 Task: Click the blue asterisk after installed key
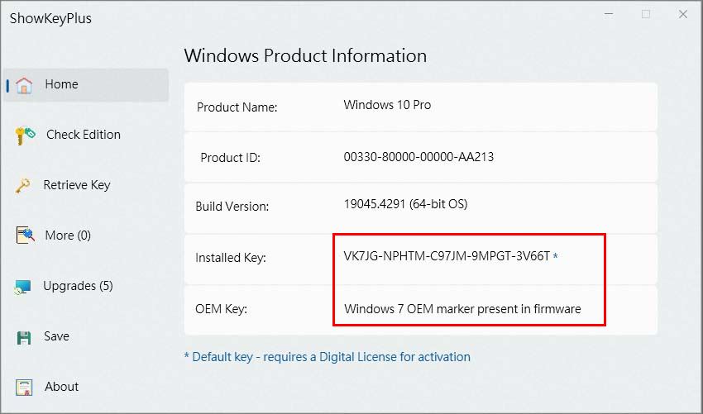[x=556, y=256]
